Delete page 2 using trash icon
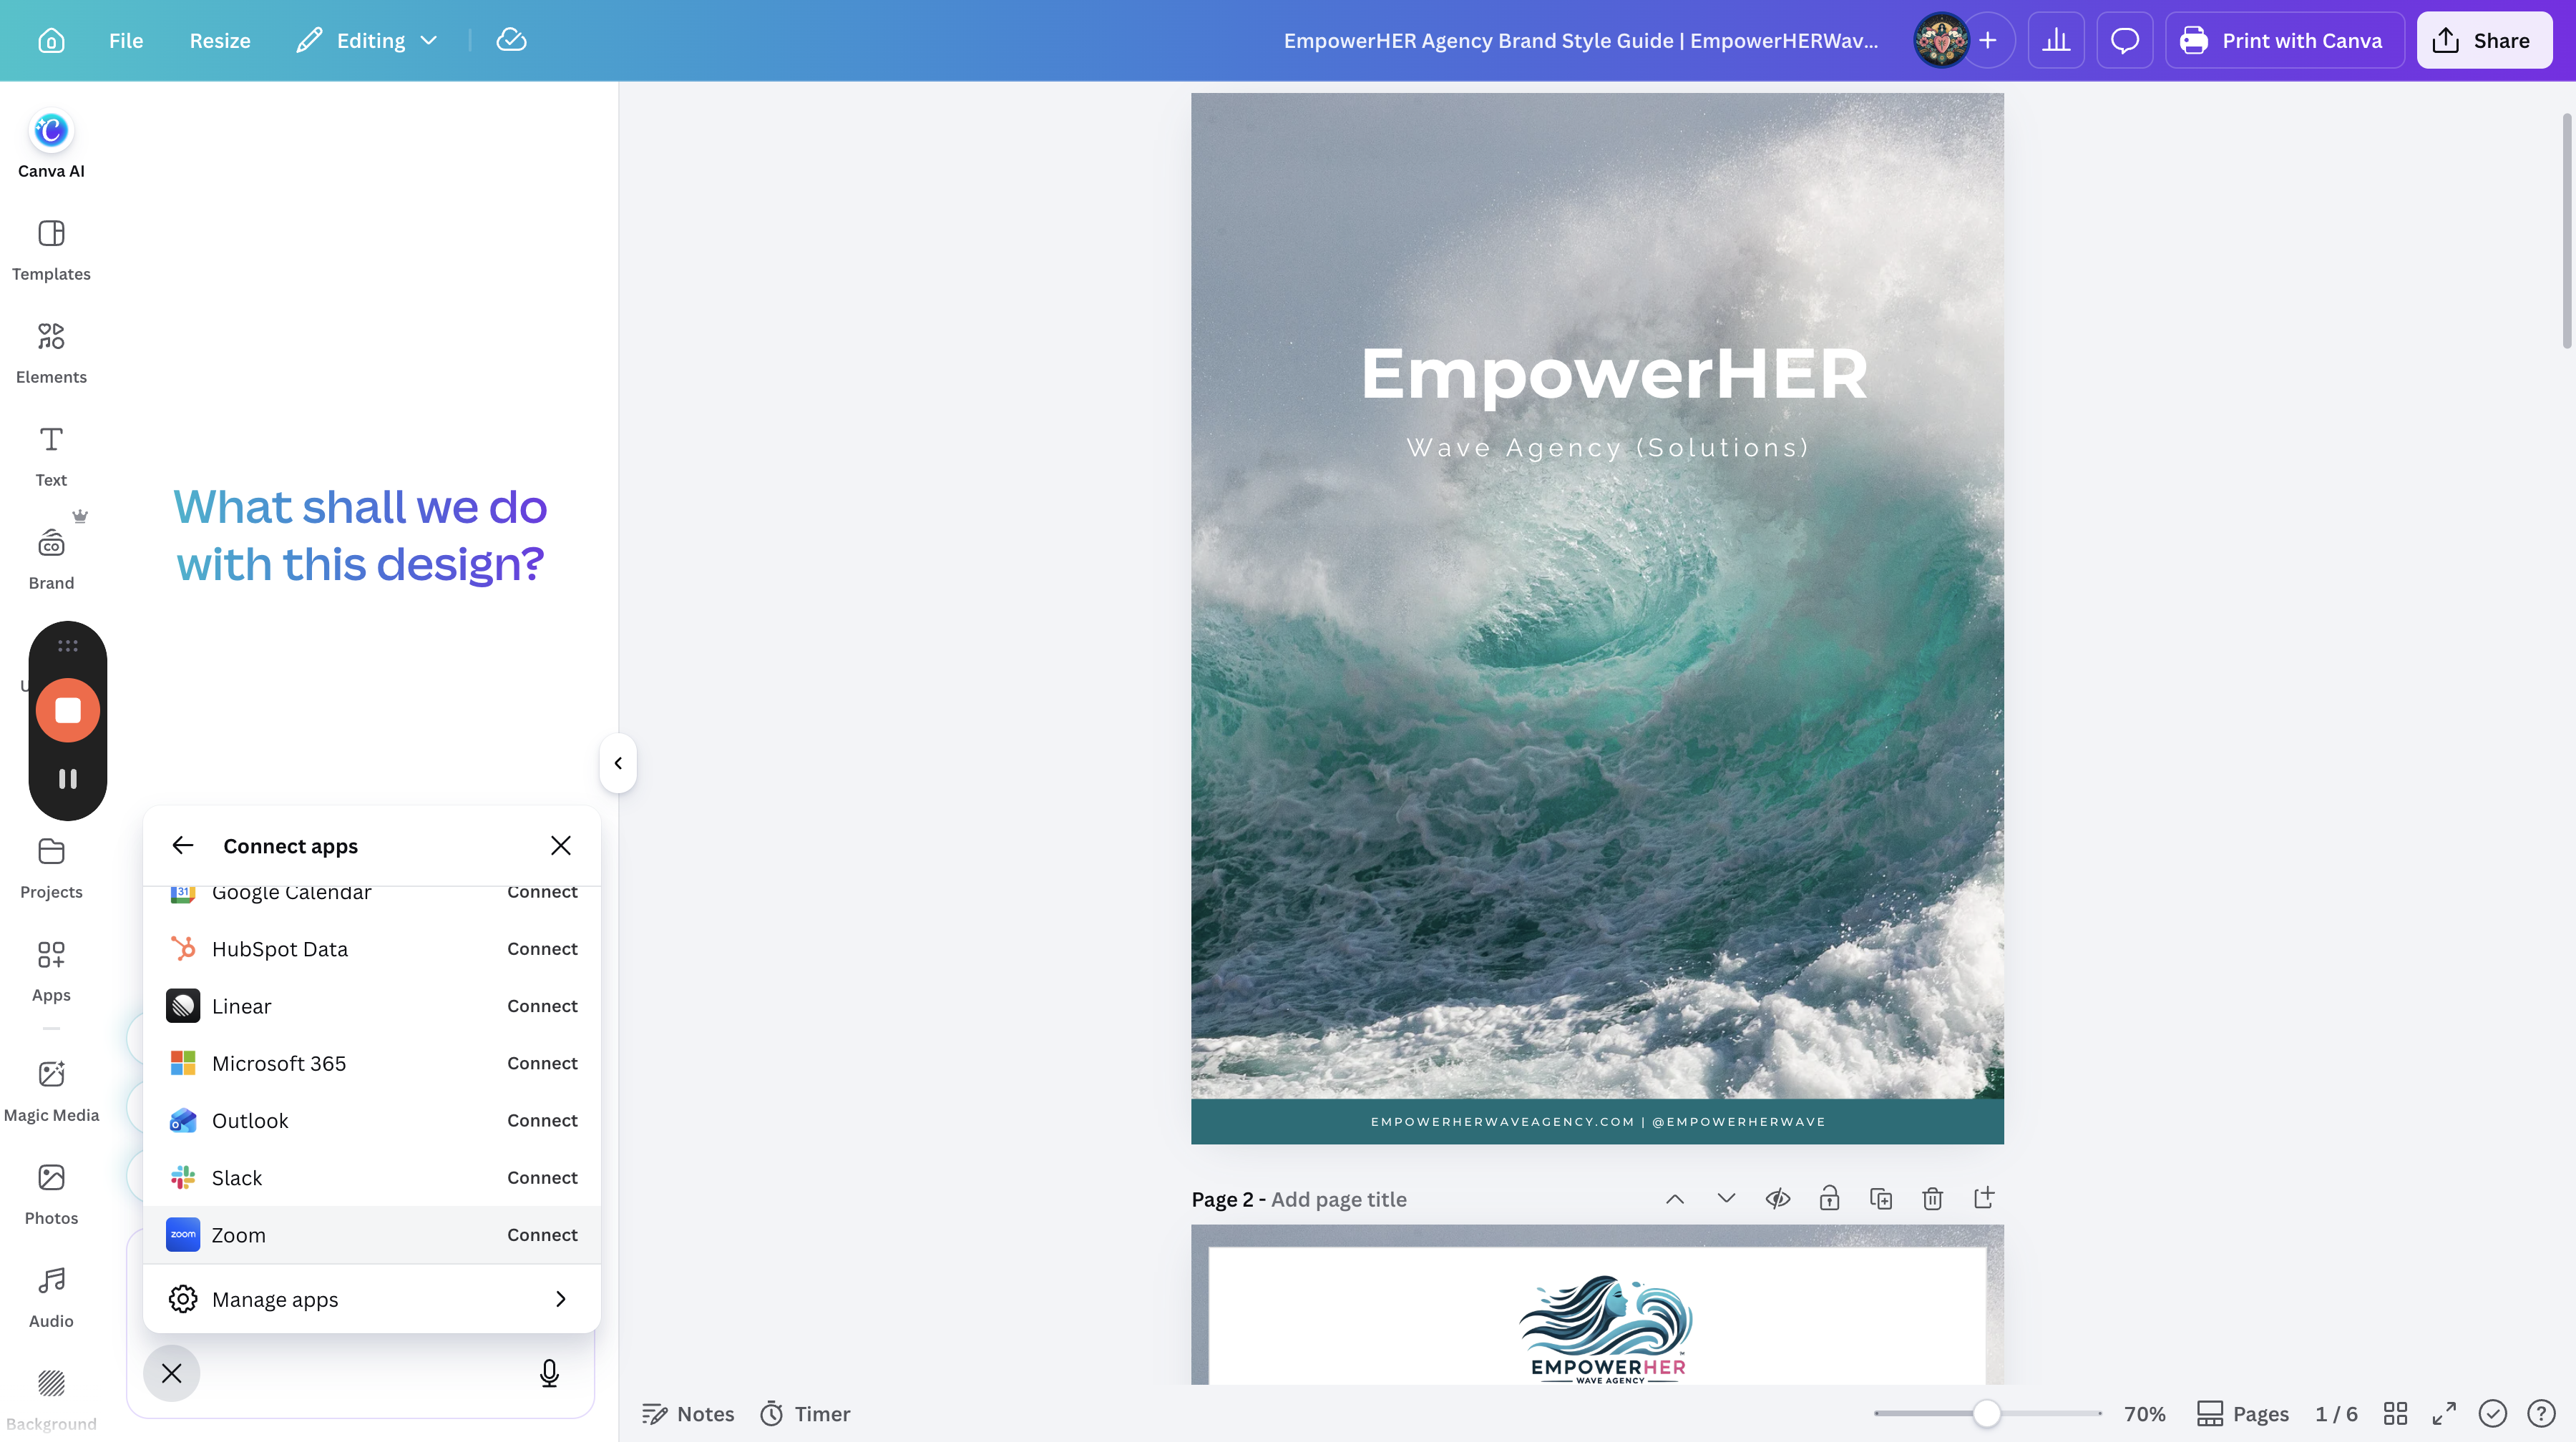 click(x=1932, y=1198)
